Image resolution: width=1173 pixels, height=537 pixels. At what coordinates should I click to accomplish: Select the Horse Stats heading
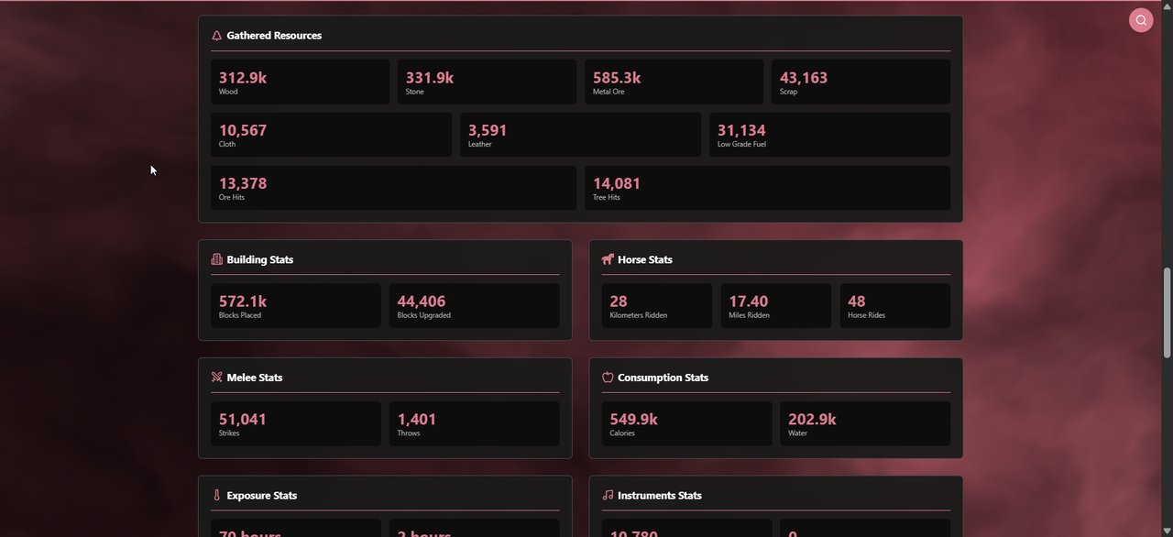(x=645, y=259)
